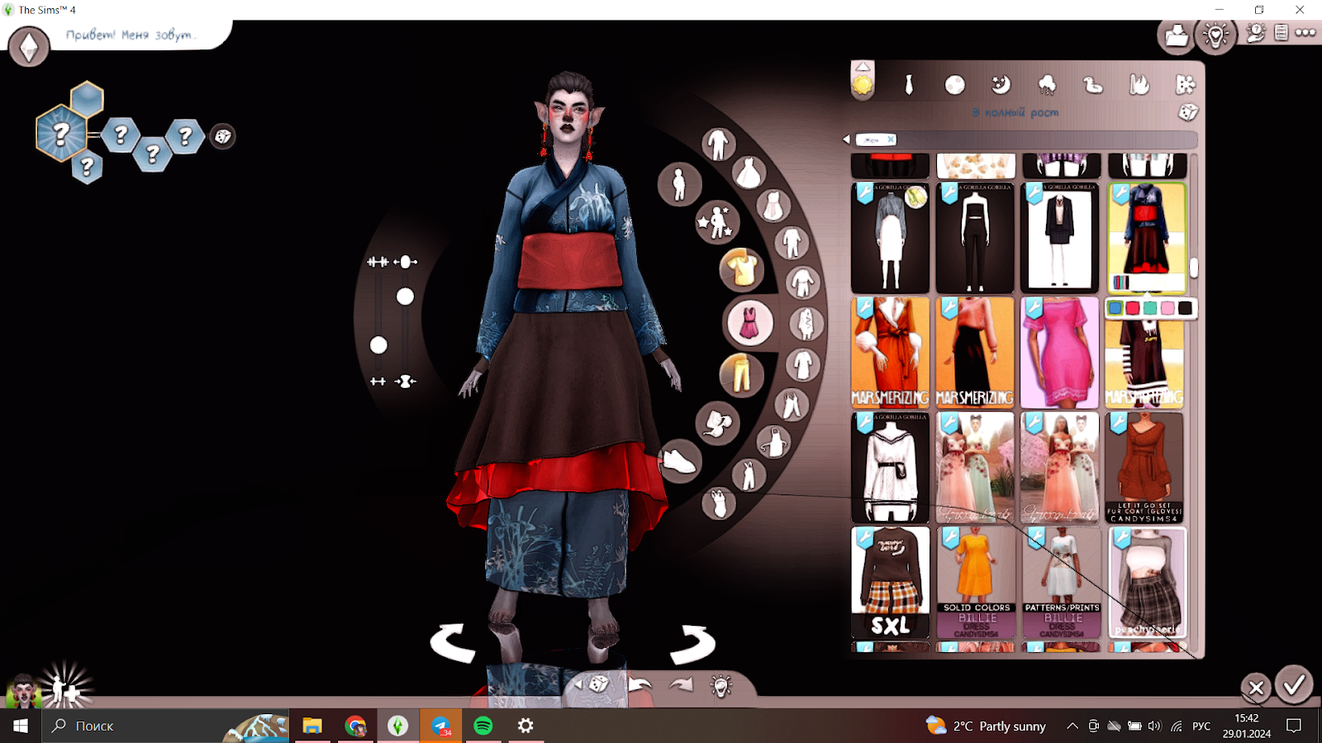Select the SXL sweater and plaid skirt outfit
The width and height of the screenshot is (1322, 743).
[x=890, y=583]
